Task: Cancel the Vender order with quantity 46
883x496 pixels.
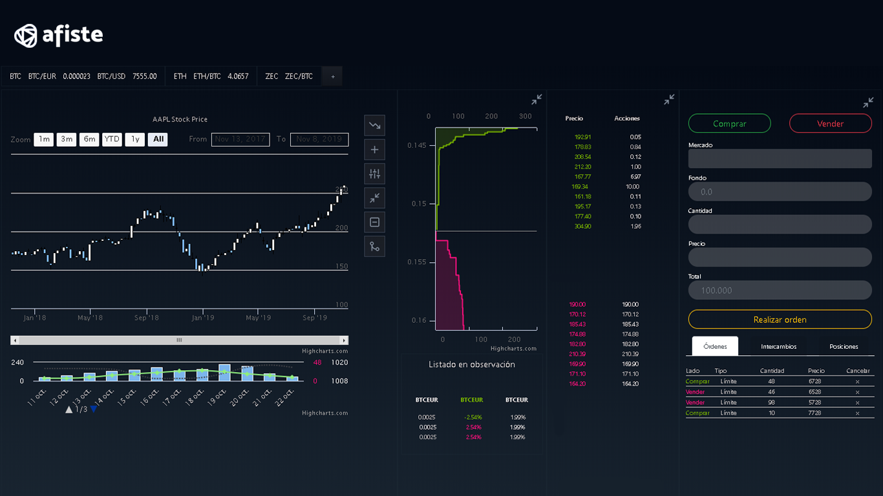Action: click(857, 392)
